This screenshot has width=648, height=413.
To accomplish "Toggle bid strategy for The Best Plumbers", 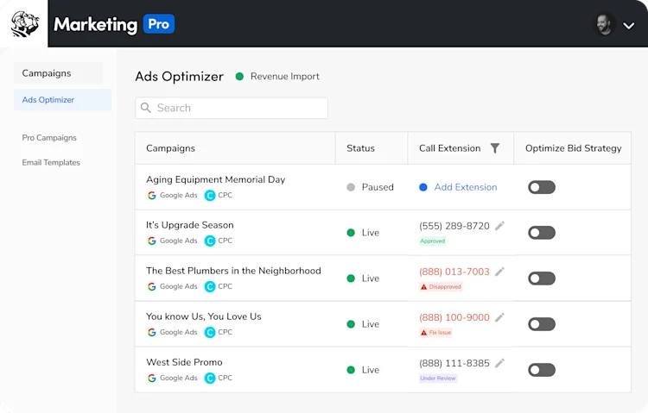I will [542, 278].
